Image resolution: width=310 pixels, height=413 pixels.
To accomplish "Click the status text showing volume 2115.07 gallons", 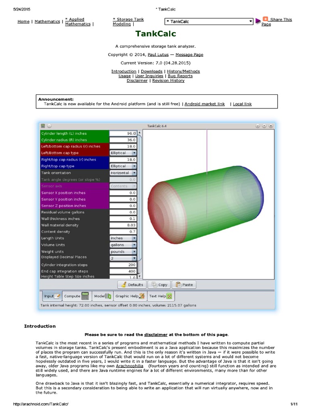I will [x=118, y=305].
